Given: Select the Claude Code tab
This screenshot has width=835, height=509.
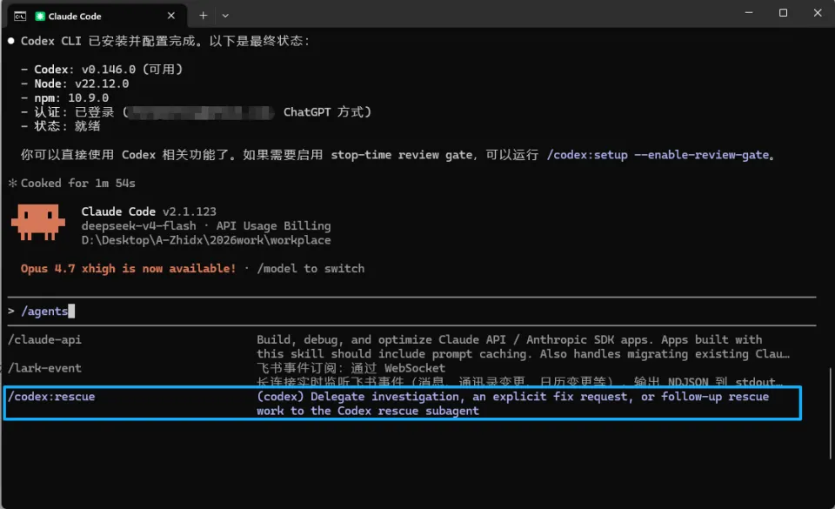Looking at the screenshot, I should coord(97,16).
